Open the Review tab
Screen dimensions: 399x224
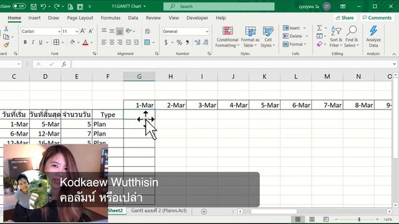[153, 18]
